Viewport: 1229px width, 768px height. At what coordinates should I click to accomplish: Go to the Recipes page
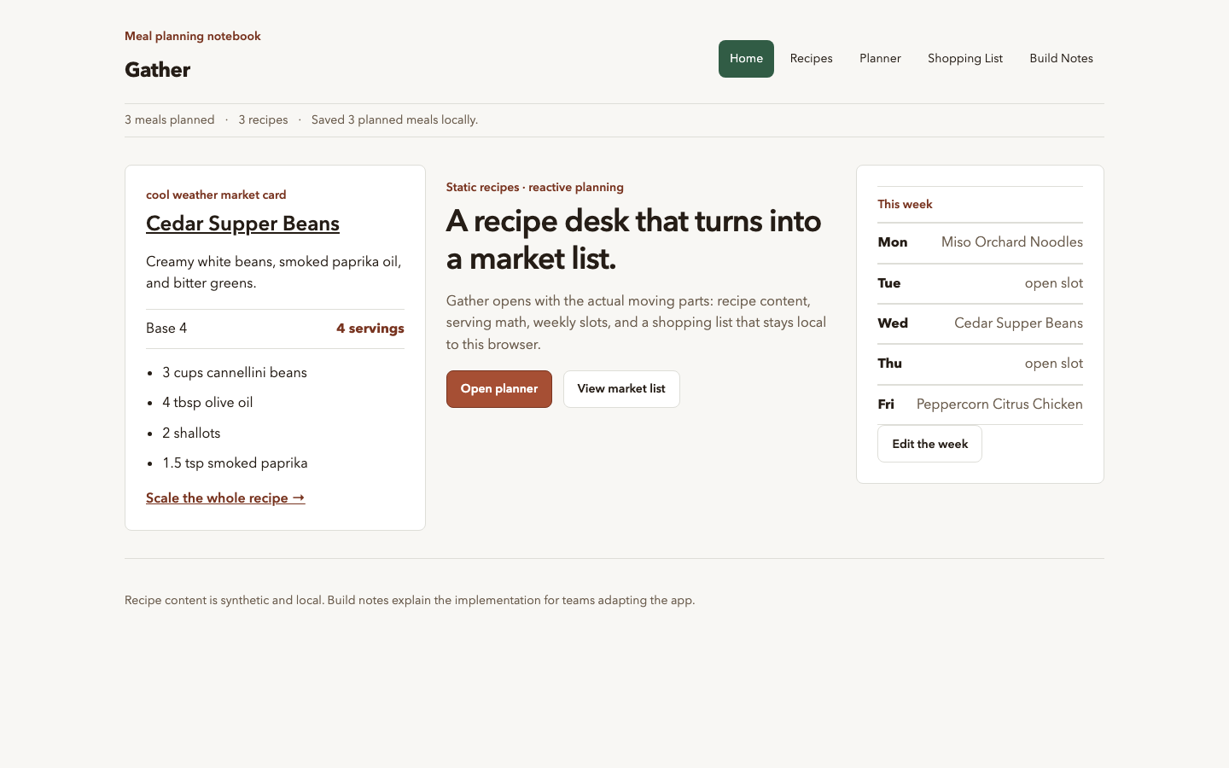[811, 59]
